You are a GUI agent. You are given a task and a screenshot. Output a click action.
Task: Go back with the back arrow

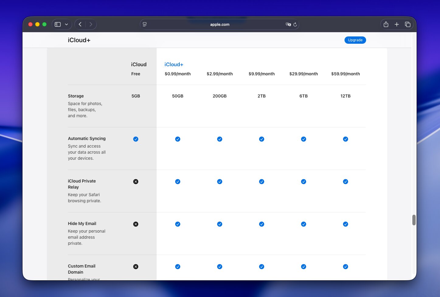tap(80, 24)
